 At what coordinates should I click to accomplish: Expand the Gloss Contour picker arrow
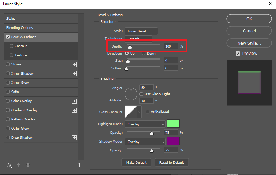(x=139, y=112)
